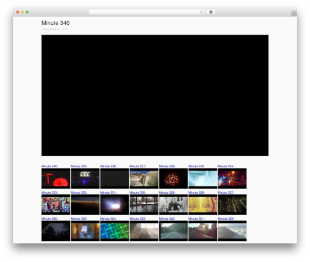Screen dimensions: 310x262
Task: Open the Minute 340 post title
Action: tap(55, 23)
